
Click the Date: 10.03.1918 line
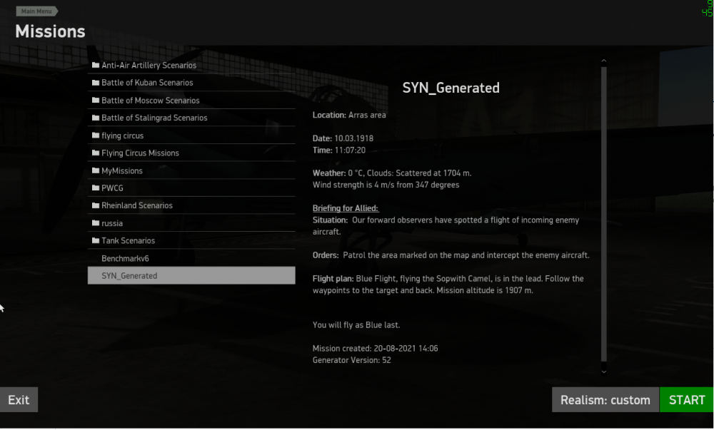(x=343, y=138)
